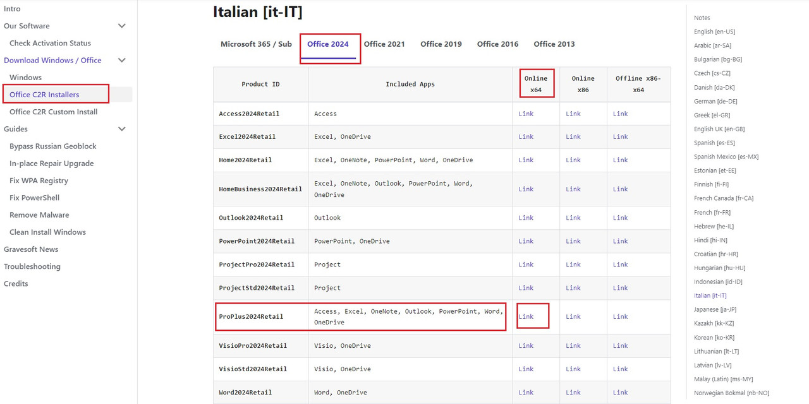
Task: Jump to Norwegian Bokmal [nb-NO] section
Action: (x=731, y=393)
